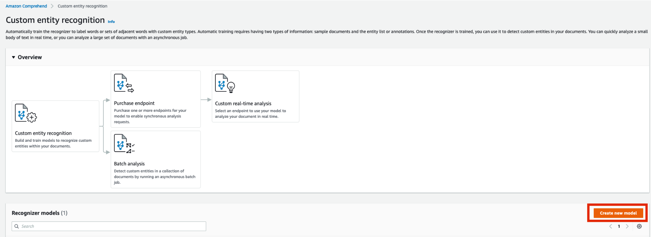Viewport: 651px width, 237px height.
Task: Click page number 1 in pagination
Action: click(619, 226)
